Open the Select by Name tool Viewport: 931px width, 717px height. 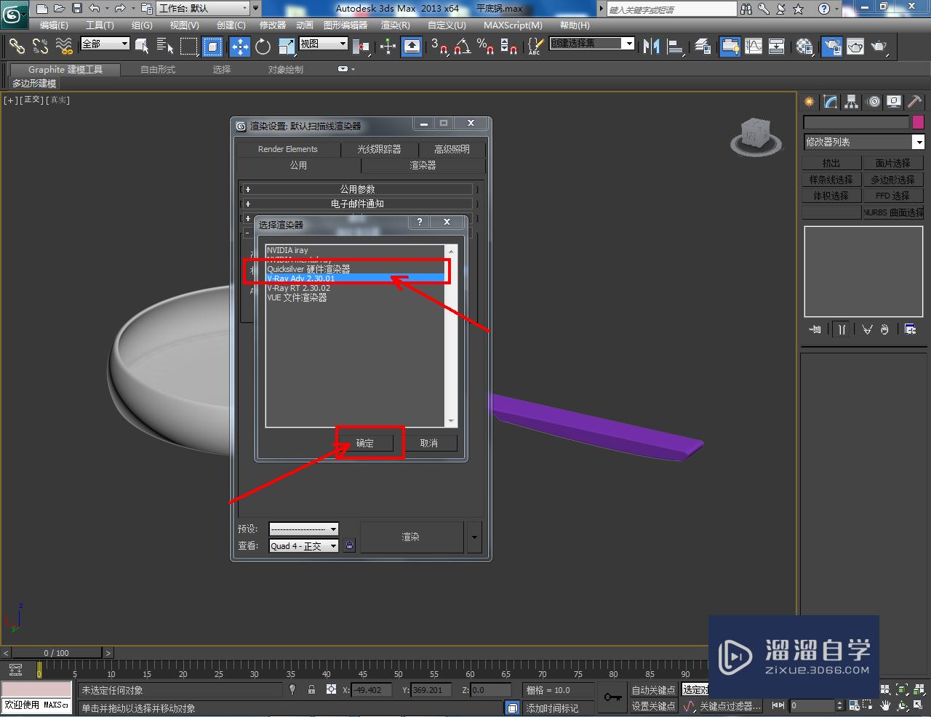(165, 47)
